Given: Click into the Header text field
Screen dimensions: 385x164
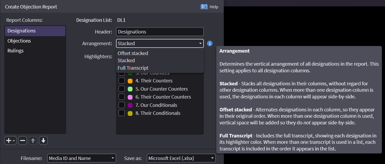Looking at the screenshot, I should tap(160, 32).
